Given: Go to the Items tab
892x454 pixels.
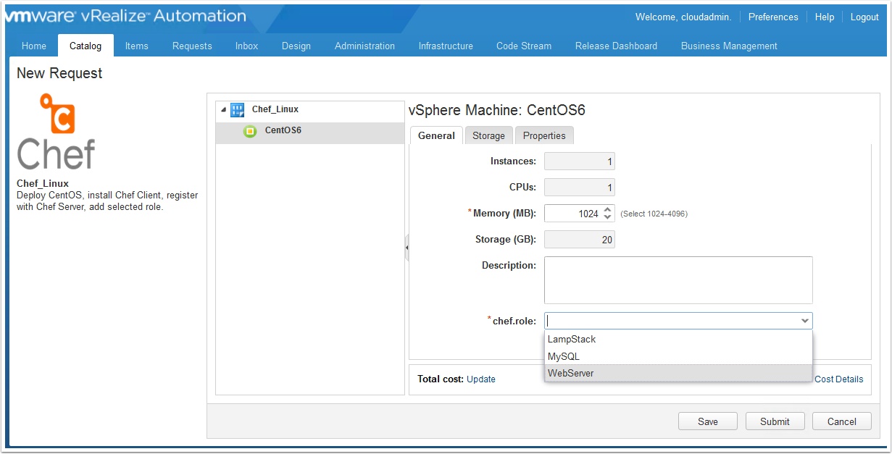Looking at the screenshot, I should click(x=136, y=46).
